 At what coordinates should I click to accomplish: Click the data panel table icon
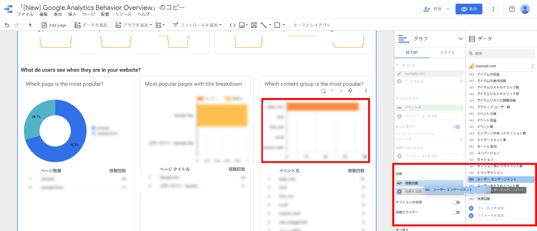click(x=472, y=39)
